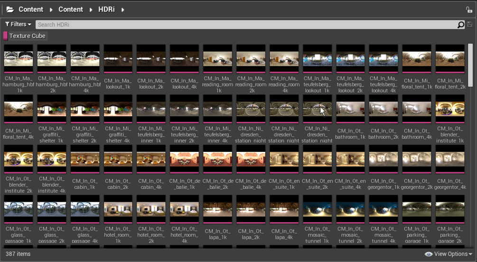
Task: Click into the Search HDRi field
Action: tap(246, 25)
